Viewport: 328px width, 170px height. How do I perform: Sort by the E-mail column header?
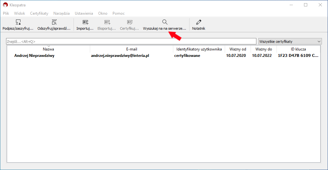132,49
